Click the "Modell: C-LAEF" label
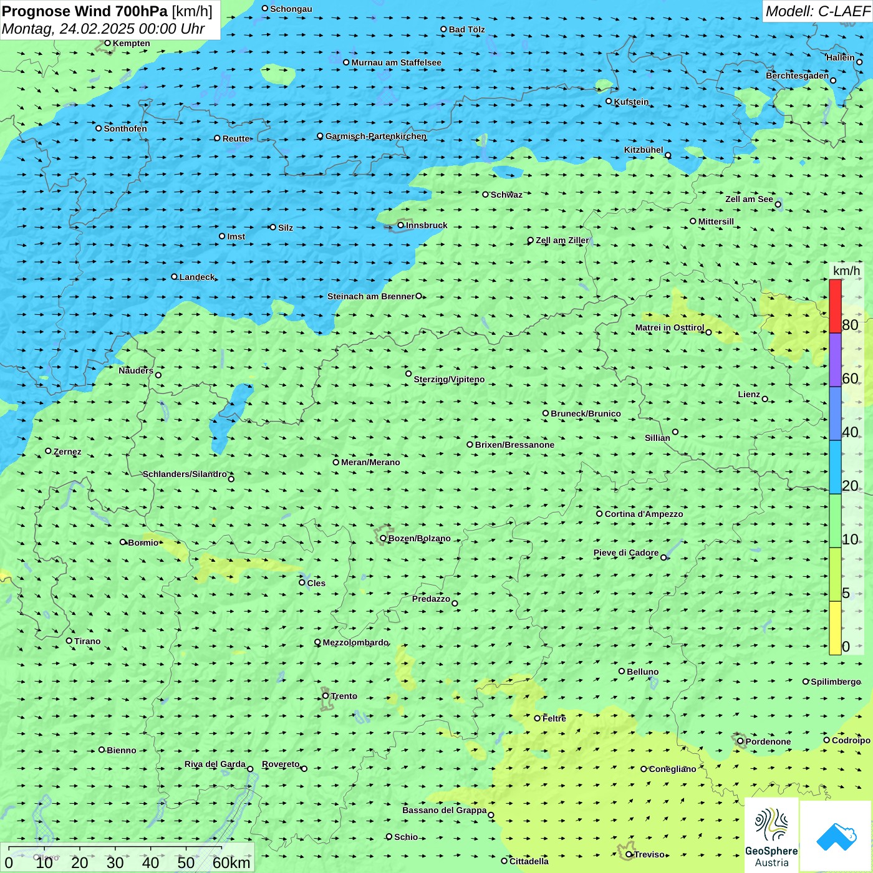This screenshot has width=873, height=873. [x=817, y=11]
